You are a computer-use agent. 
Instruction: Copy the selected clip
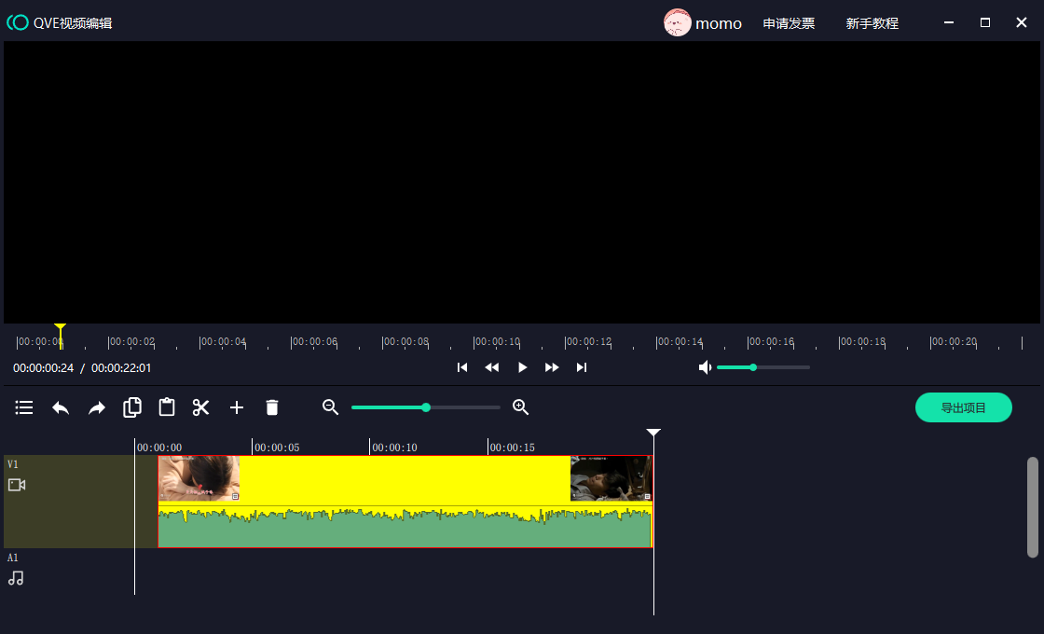coord(132,407)
